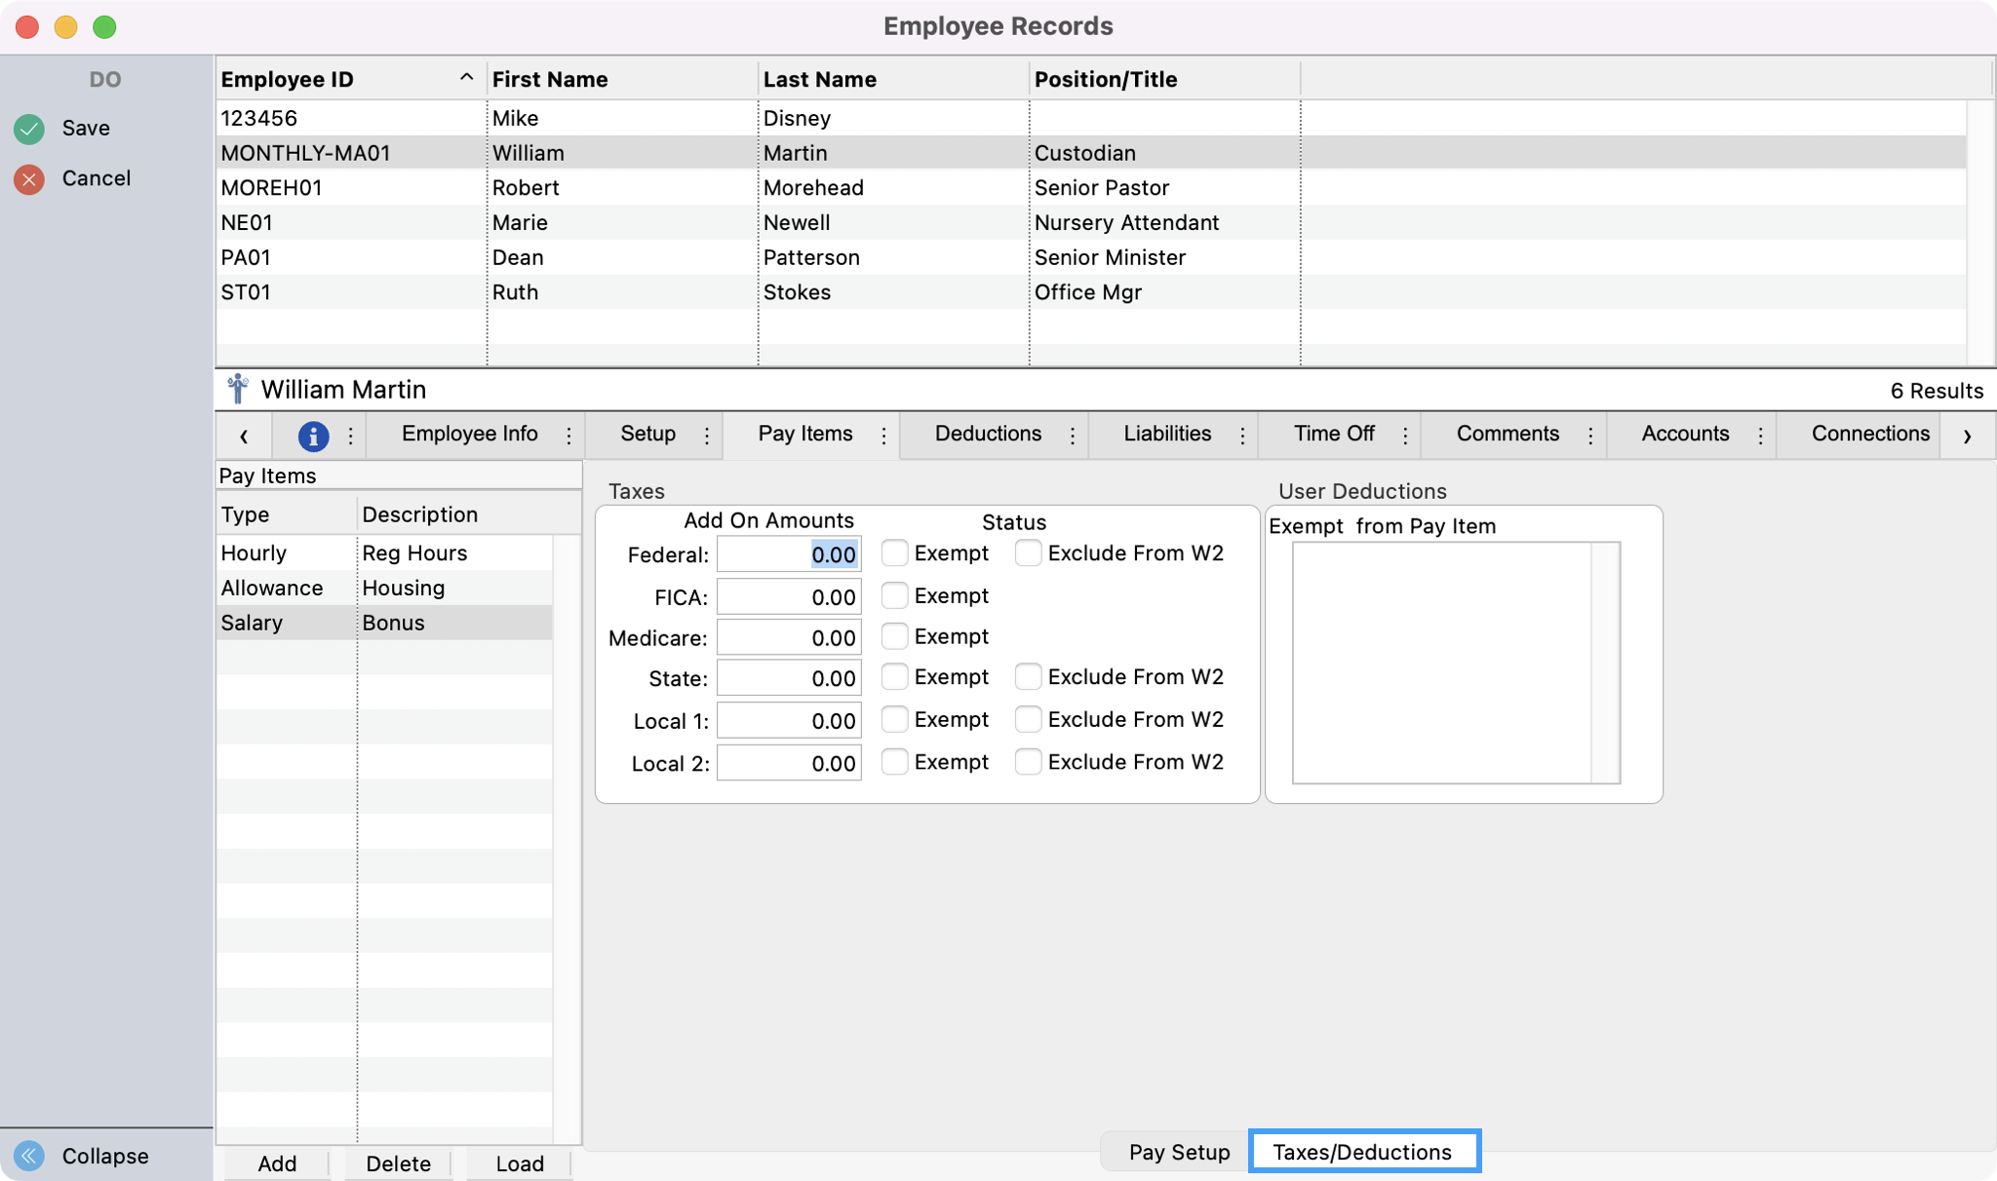Check Exclude From W2 for State
This screenshot has height=1181, width=1997.
click(x=1028, y=676)
